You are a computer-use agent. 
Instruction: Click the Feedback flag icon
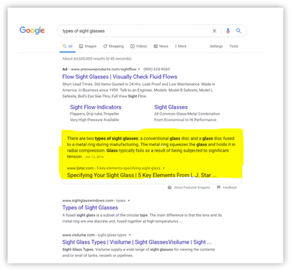click(219, 187)
